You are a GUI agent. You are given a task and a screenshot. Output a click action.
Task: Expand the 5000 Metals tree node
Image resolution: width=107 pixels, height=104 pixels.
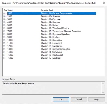click(4, 25)
